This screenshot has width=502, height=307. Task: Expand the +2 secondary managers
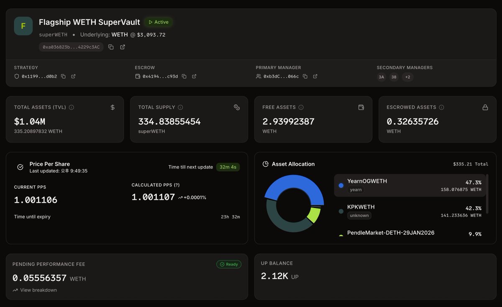click(407, 77)
